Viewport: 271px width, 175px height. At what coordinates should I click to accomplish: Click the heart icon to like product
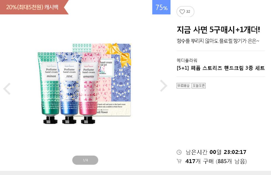(182, 12)
